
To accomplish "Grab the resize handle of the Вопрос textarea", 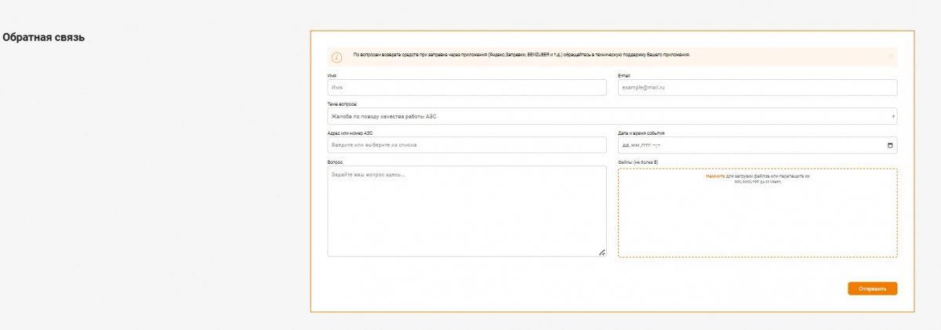I will coord(601,252).
